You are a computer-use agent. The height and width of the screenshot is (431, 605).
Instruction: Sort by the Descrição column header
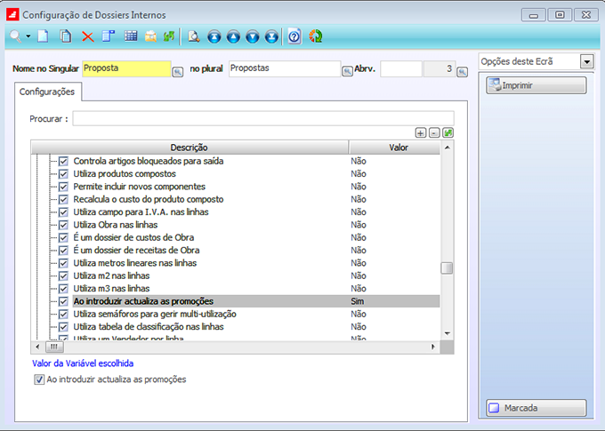click(x=190, y=148)
